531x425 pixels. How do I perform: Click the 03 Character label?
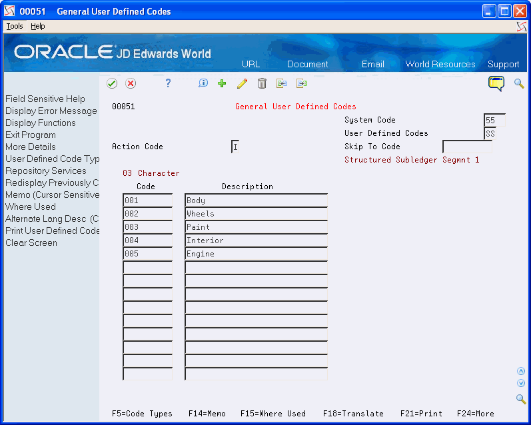151,173
